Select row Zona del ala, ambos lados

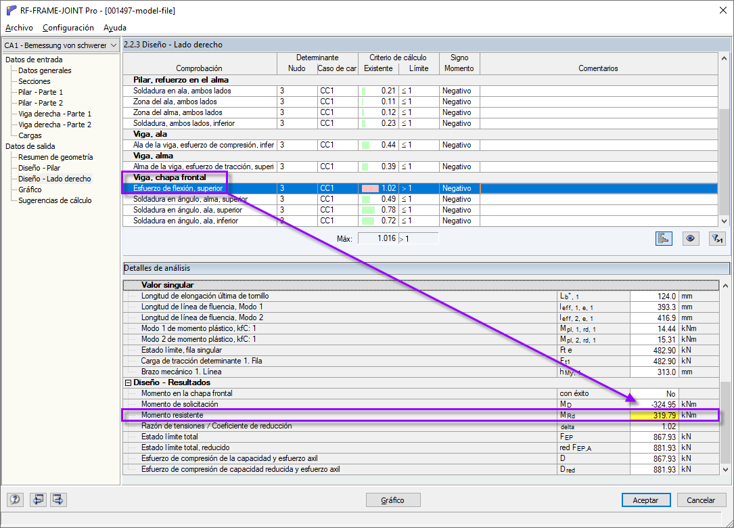pyautogui.click(x=420, y=102)
